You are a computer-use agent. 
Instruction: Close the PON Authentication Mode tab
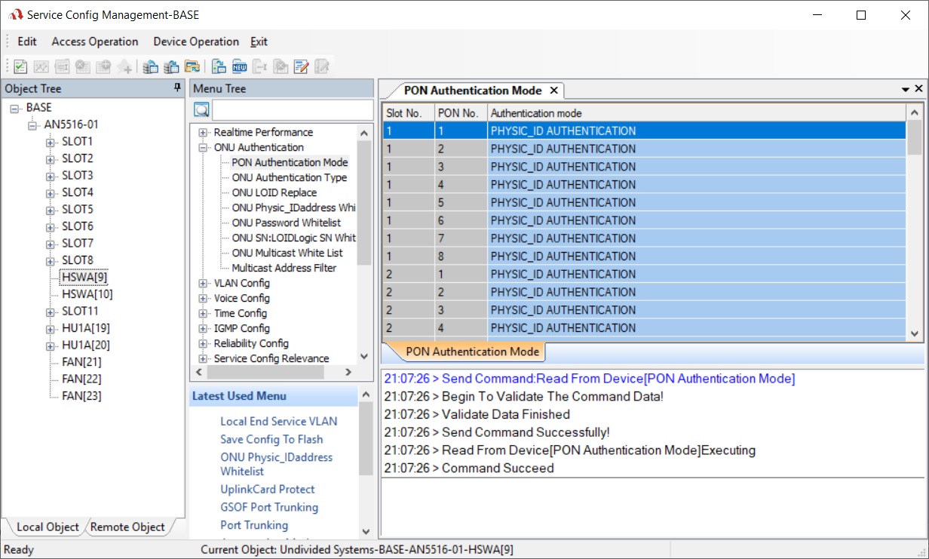553,91
